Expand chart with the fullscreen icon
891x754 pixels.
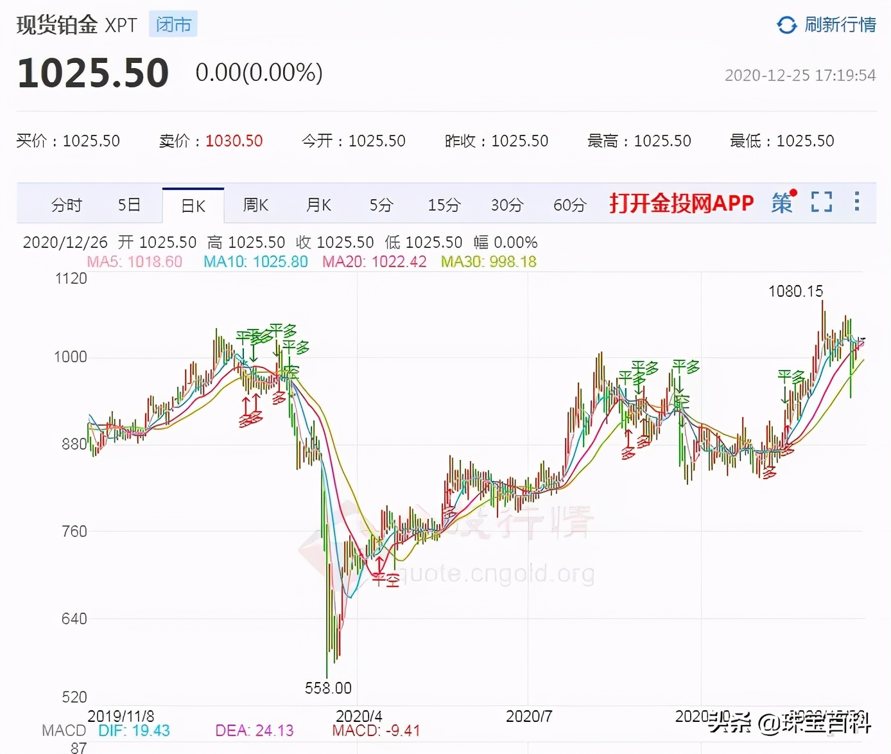821,202
